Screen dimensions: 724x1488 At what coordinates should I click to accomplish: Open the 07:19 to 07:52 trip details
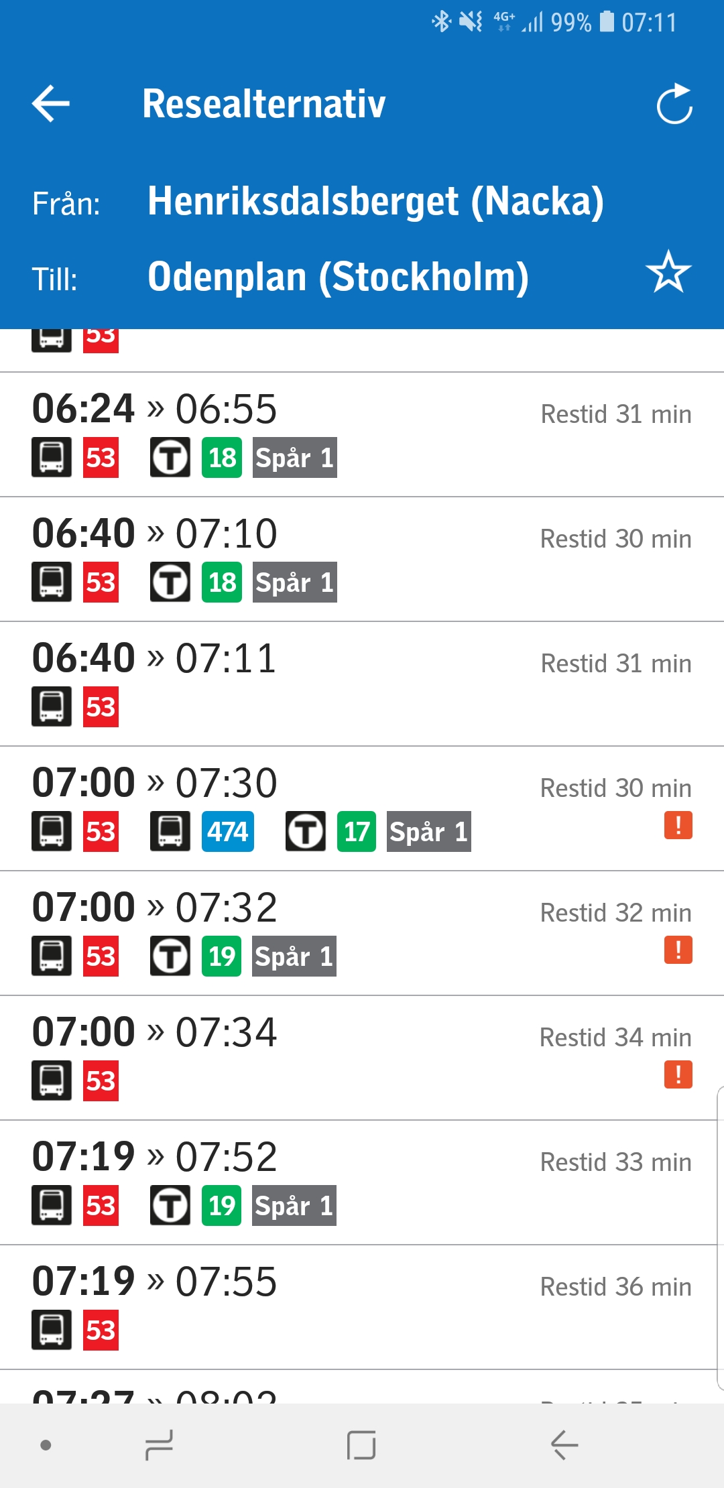(362, 1182)
